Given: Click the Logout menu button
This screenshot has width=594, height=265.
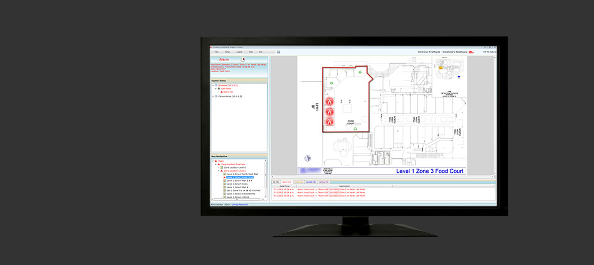Looking at the screenshot, I should point(239,52).
